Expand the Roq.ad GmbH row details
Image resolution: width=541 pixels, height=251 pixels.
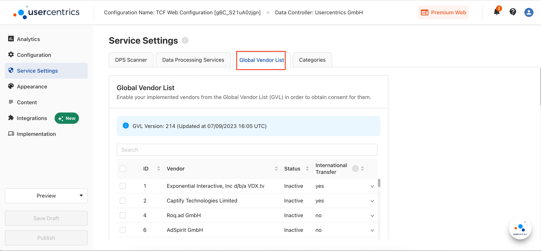372,216
